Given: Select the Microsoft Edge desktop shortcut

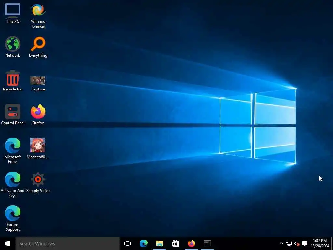Looking at the screenshot, I should (x=13, y=151).
